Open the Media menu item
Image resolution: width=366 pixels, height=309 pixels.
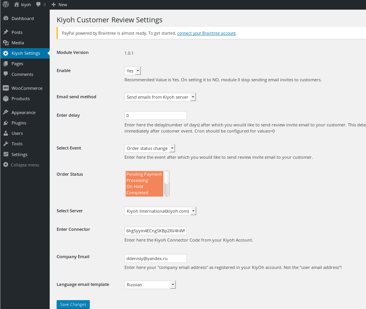(25, 43)
